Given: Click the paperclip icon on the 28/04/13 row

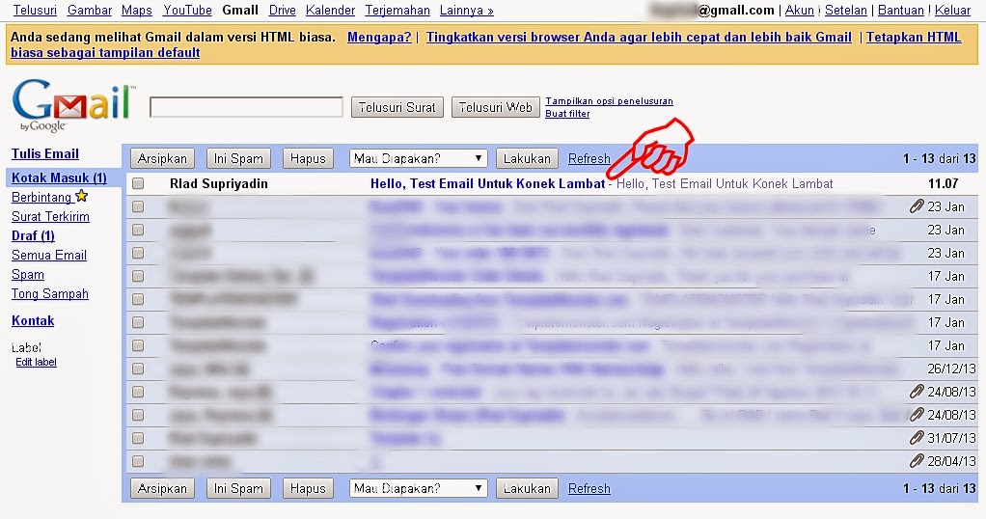Looking at the screenshot, I should point(917,461).
